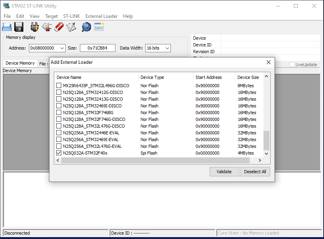Open the SWV viewer icon
324x239 pixels.
pyautogui.click(x=99, y=27)
